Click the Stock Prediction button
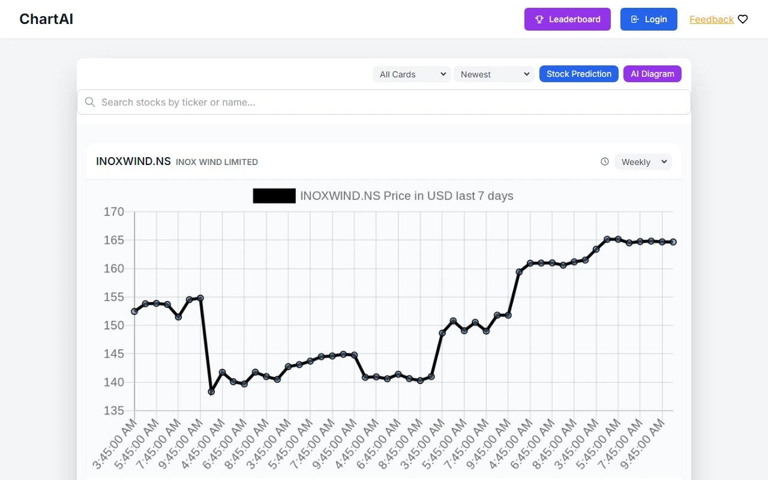This screenshot has width=768, height=480. 579,74
